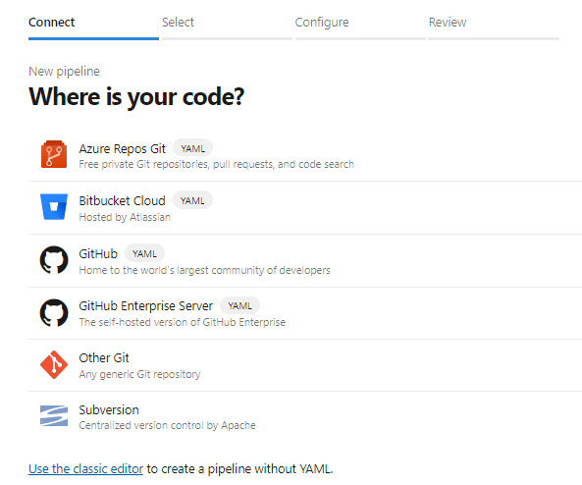Click the Azure Repos Git orange icon
The height and width of the screenshot is (485, 582).
(x=54, y=154)
